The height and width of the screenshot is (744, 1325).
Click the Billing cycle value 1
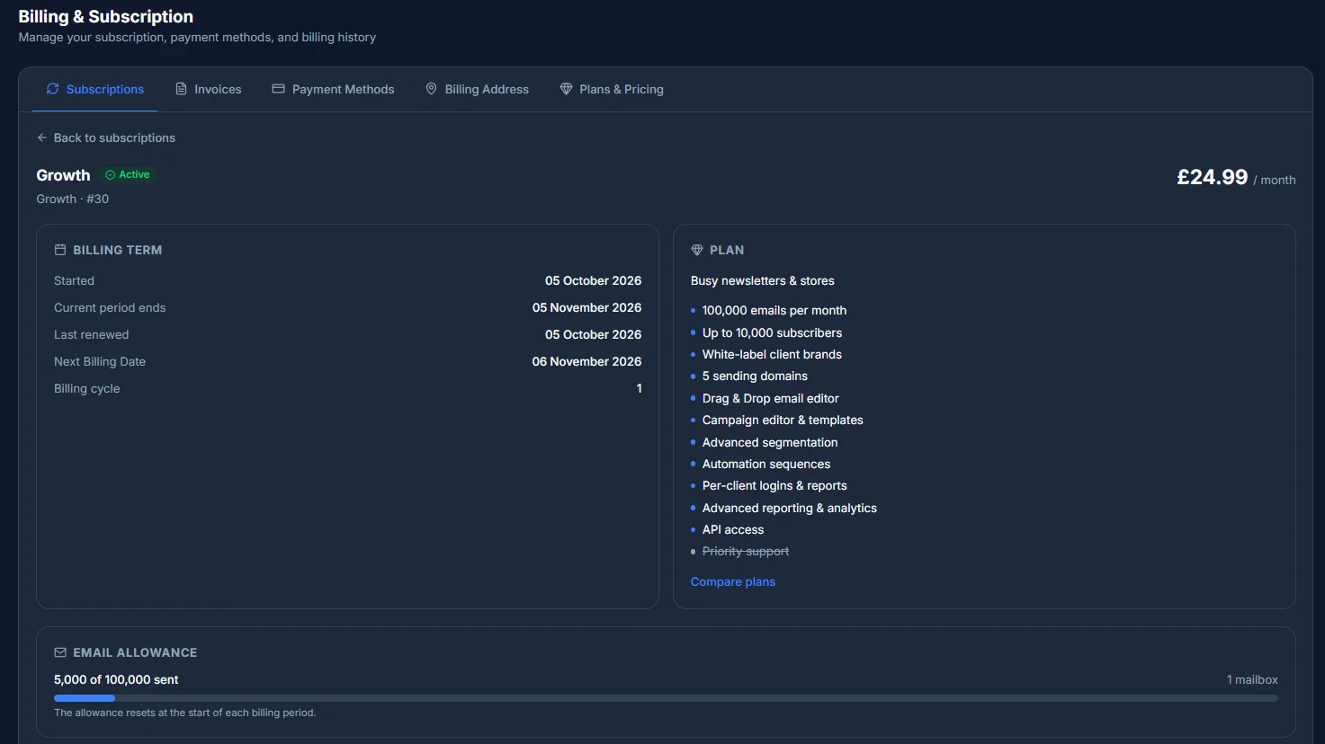pyautogui.click(x=639, y=388)
